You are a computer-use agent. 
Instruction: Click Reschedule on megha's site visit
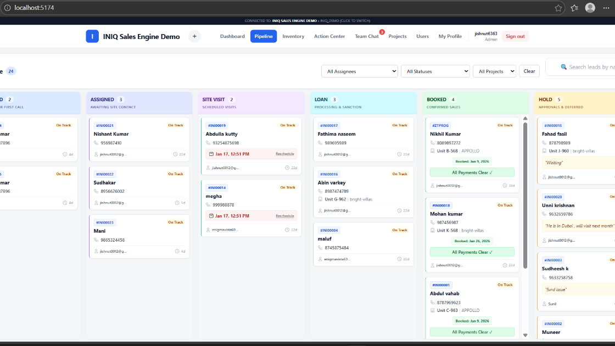(285, 216)
